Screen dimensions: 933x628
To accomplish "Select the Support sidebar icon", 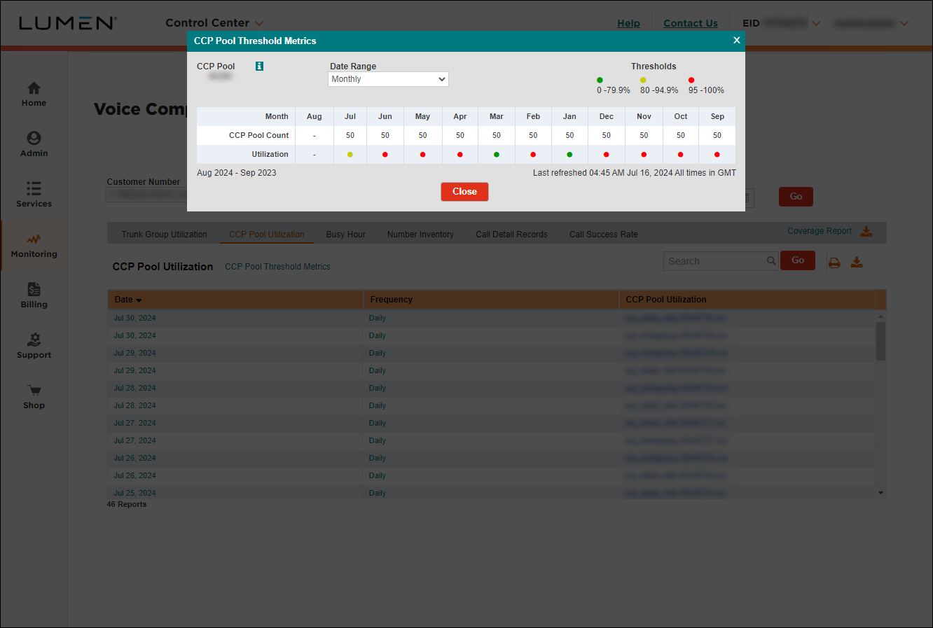I will 34,340.
